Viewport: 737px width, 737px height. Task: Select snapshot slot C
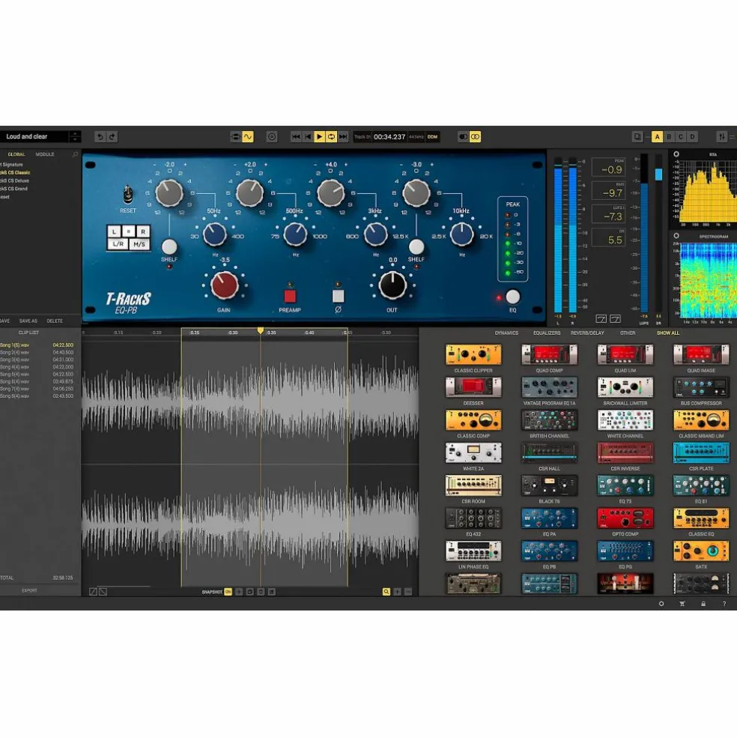point(681,137)
